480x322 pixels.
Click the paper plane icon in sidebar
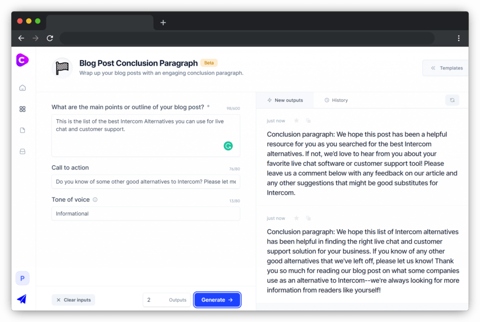22,299
